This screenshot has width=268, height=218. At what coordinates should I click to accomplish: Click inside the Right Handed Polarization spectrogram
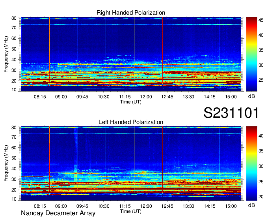[x=131, y=54]
